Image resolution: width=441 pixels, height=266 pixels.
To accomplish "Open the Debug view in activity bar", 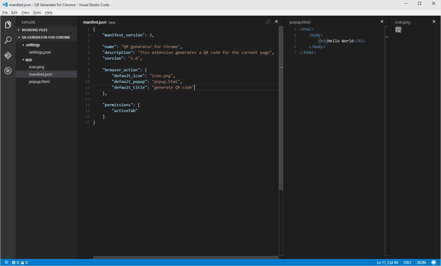I will [x=8, y=71].
